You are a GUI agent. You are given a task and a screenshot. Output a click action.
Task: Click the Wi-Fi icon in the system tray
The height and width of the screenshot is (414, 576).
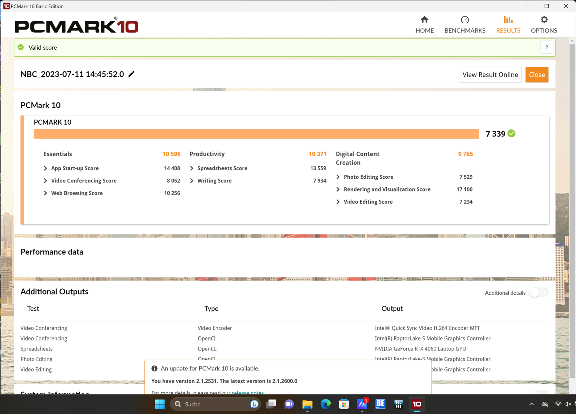[558, 404]
